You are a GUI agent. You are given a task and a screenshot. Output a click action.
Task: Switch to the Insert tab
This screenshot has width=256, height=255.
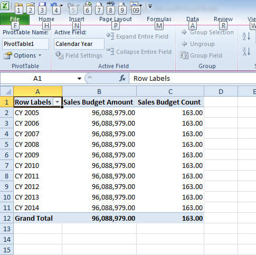[77, 19]
